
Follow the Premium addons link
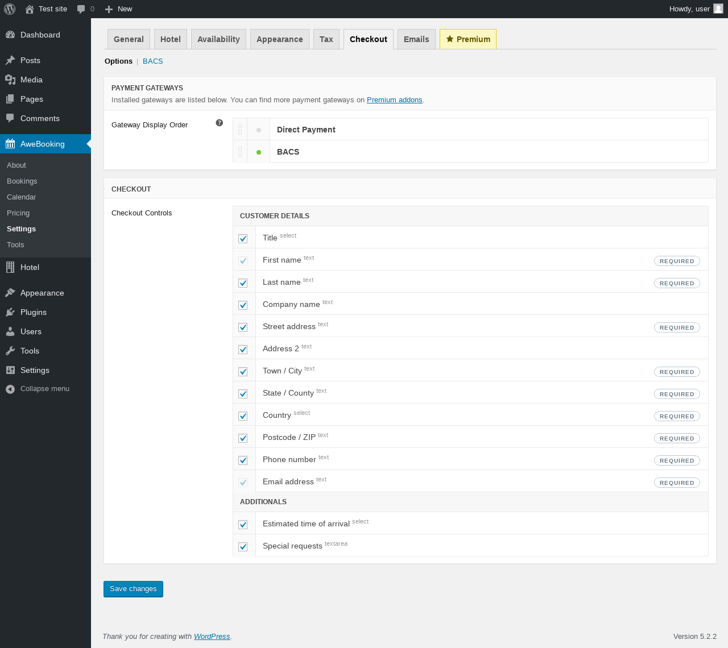(394, 100)
